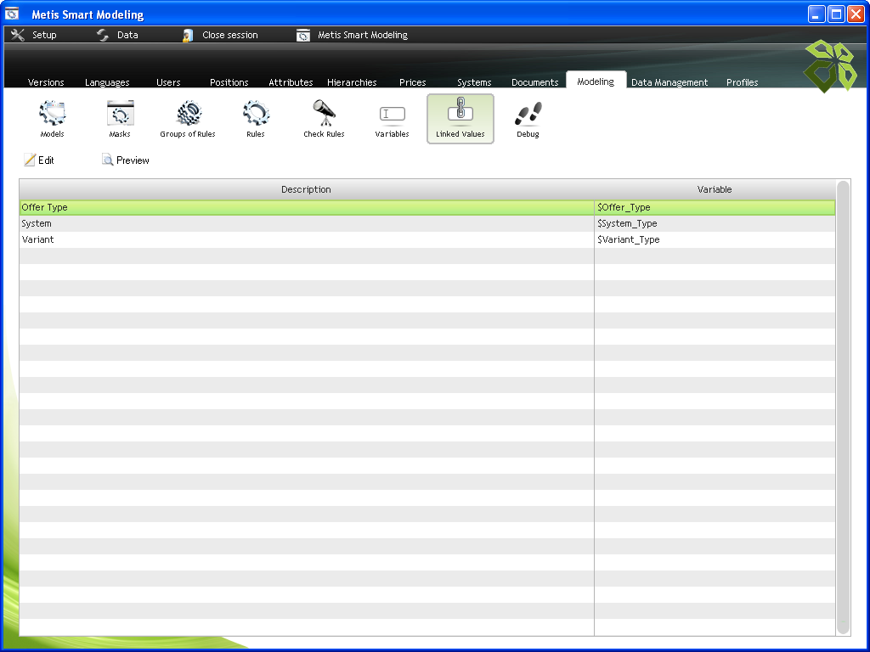Image resolution: width=870 pixels, height=652 pixels.
Task: Click the title bar application icon
Action: point(12,14)
